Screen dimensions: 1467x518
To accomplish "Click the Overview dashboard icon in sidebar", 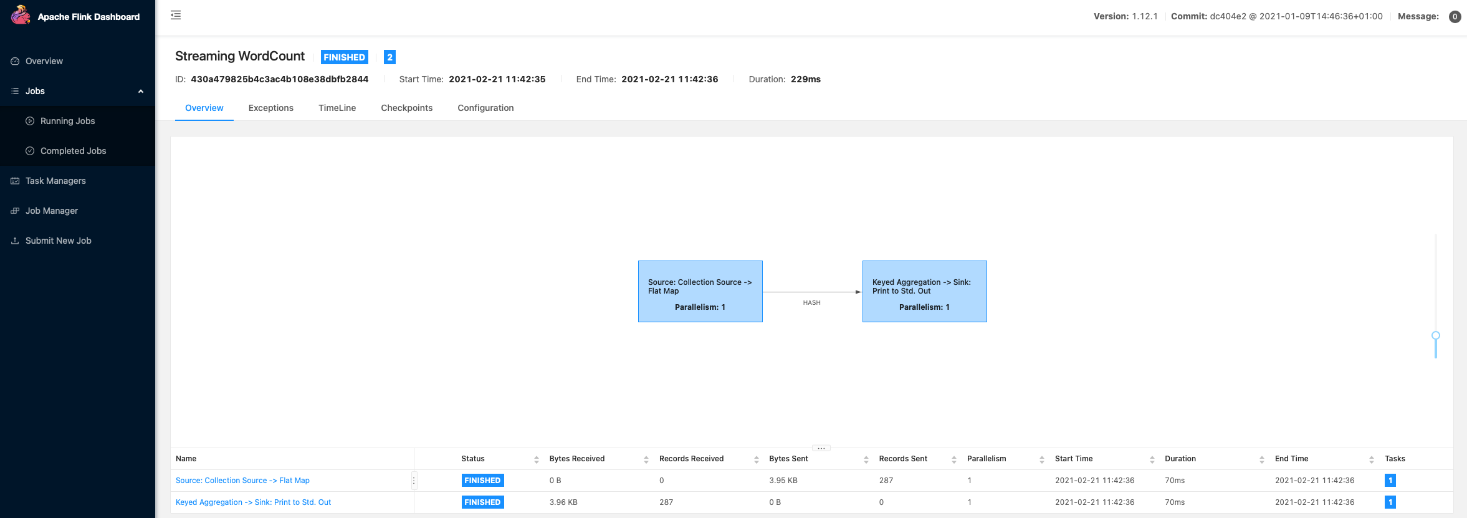I will tap(15, 61).
